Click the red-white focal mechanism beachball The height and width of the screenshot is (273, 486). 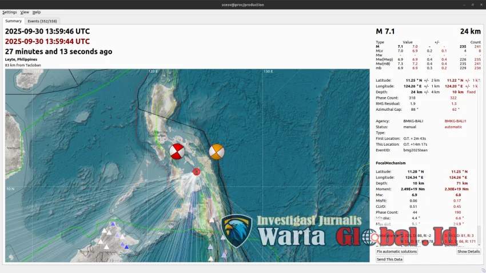[x=177, y=152]
